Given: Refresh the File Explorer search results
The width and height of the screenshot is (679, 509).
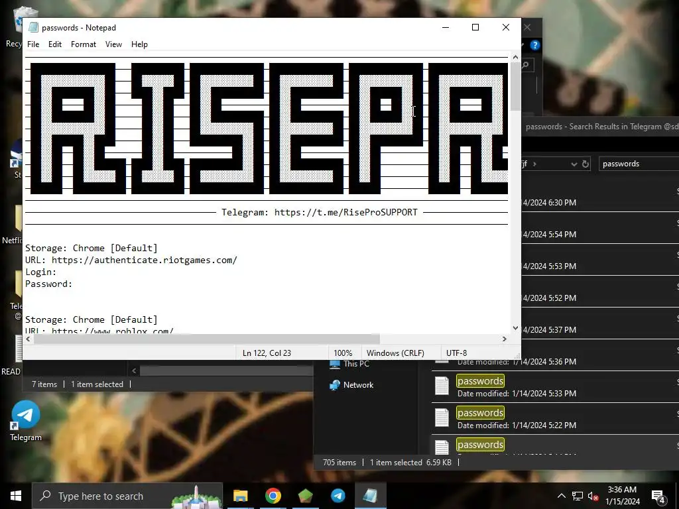Looking at the screenshot, I should click(x=585, y=164).
